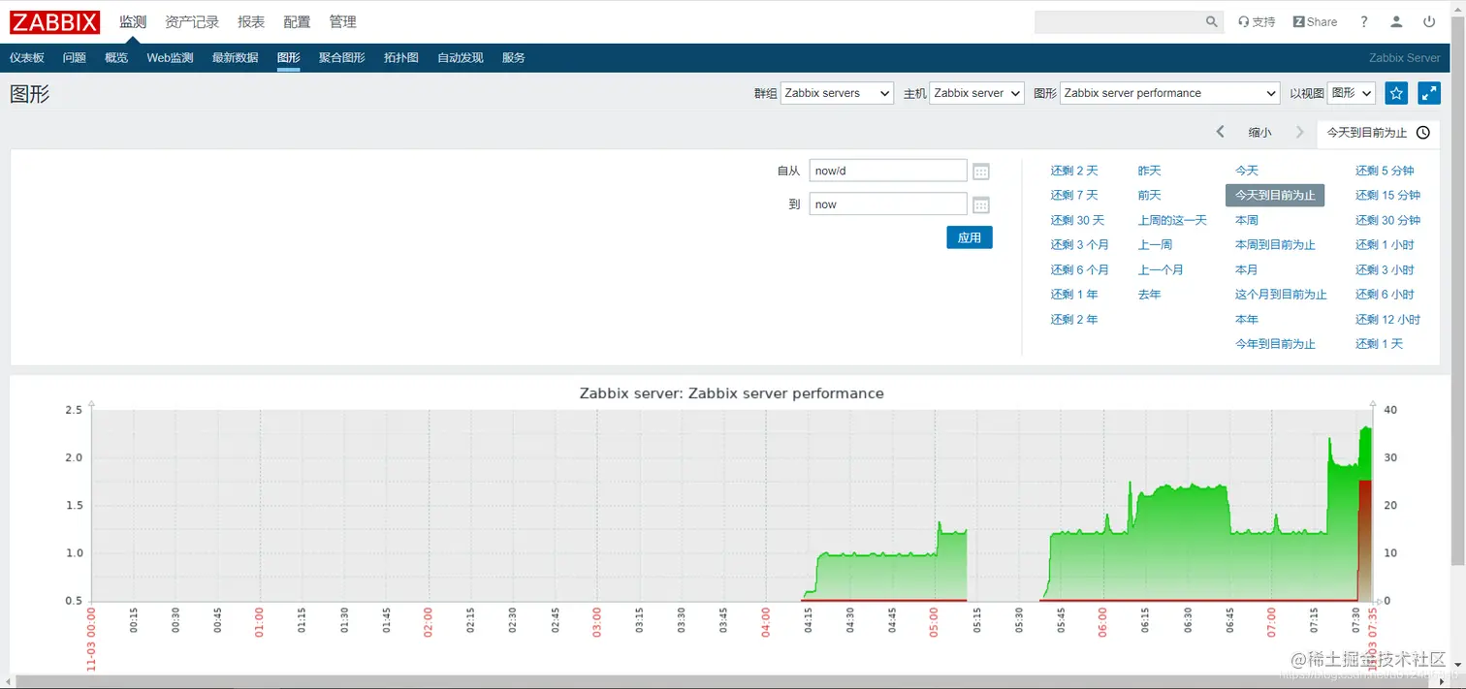
Task: Open the 群组 Zabbix servers dropdown
Action: 837,93
